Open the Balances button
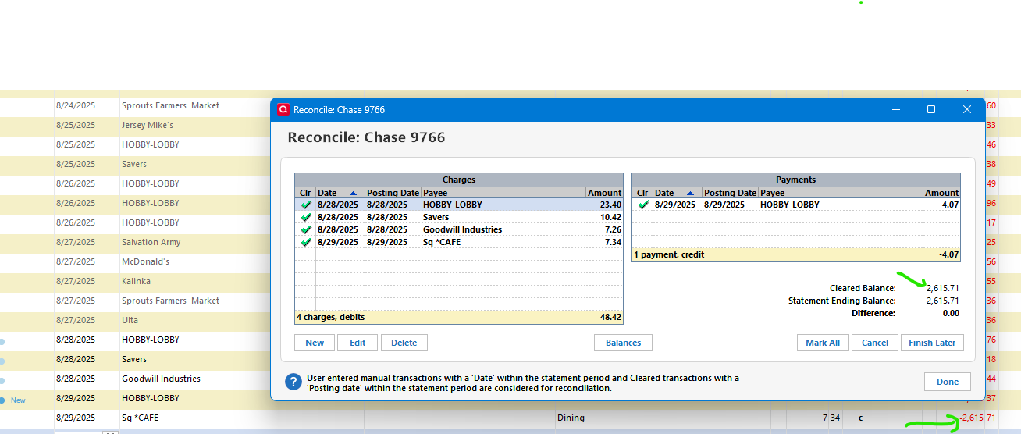 click(x=623, y=343)
